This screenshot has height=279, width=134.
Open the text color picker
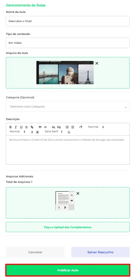tap(32, 132)
